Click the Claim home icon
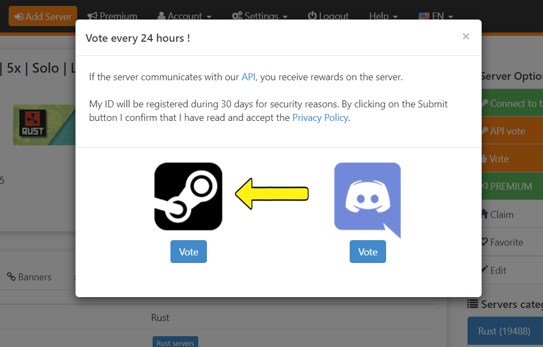 click(484, 214)
